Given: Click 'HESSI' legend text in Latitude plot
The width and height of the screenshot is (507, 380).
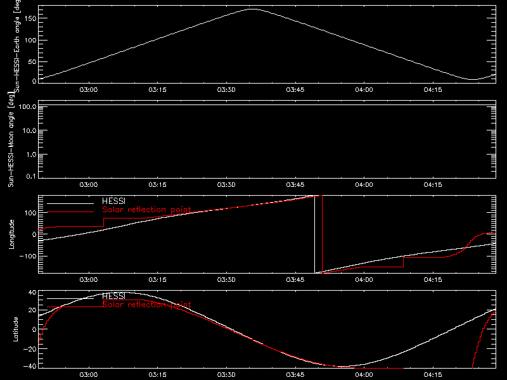Looking at the screenshot, I should tap(113, 296).
